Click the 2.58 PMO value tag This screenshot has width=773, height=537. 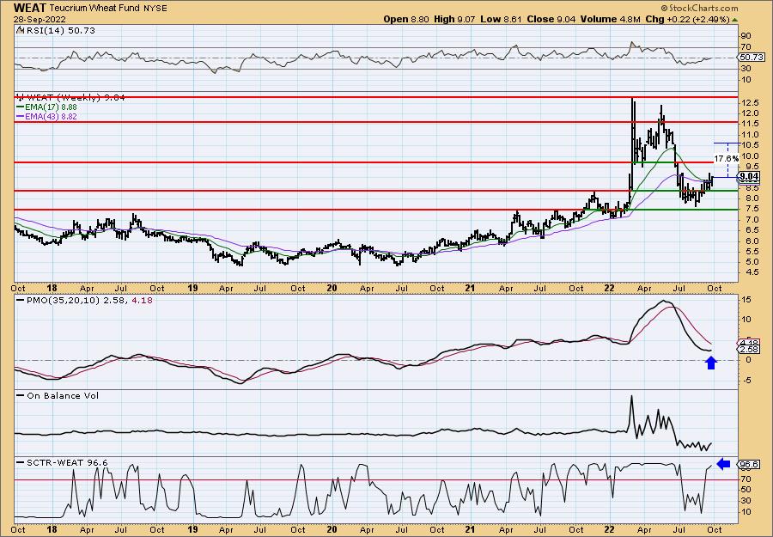[x=748, y=349]
